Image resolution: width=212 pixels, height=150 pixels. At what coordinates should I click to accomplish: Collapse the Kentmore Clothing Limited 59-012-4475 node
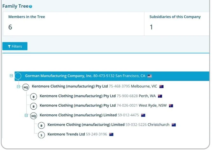coord(26,115)
